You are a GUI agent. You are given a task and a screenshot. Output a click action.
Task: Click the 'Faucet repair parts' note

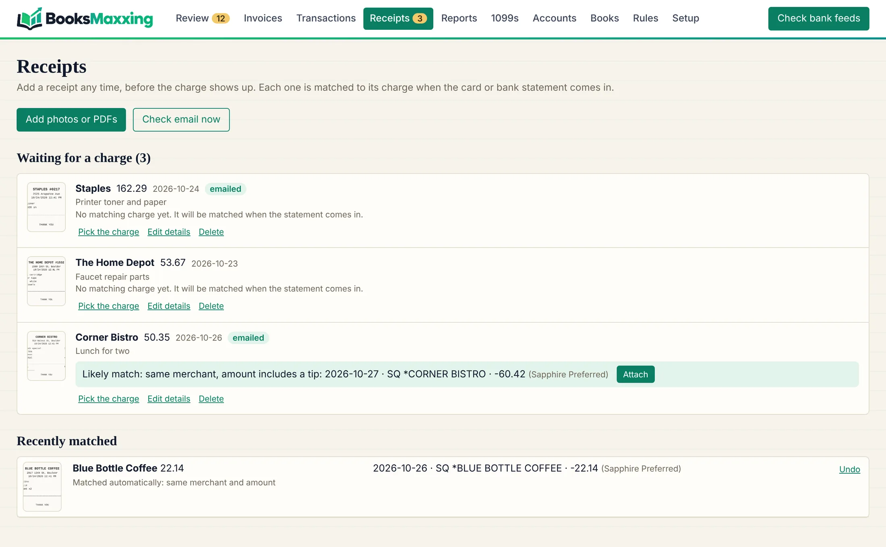(x=112, y=277)
